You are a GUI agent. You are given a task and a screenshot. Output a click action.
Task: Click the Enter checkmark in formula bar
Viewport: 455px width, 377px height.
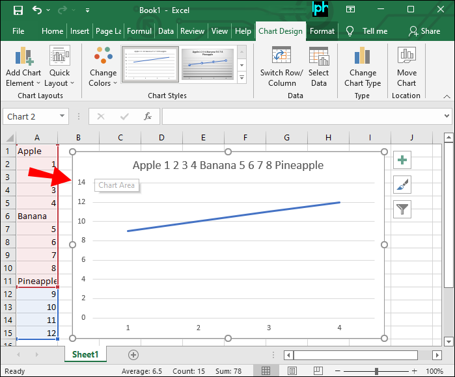[124, 116]
